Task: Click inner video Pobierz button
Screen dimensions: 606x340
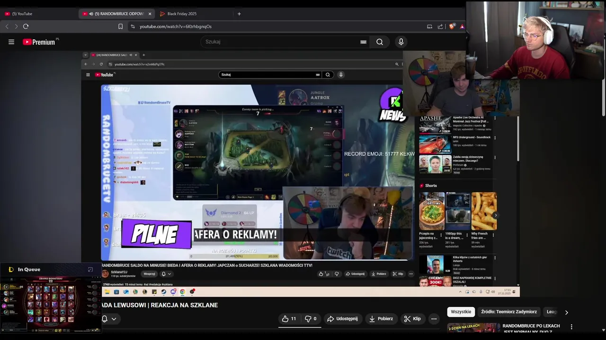Action: pos(379,274)
